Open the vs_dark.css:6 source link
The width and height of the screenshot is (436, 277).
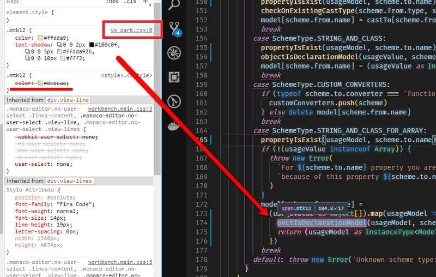(131, 30)
